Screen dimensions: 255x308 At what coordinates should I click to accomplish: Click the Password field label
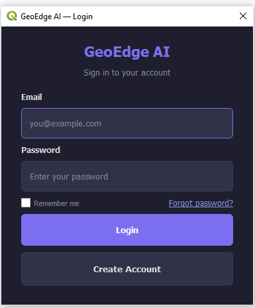[40, 150]
